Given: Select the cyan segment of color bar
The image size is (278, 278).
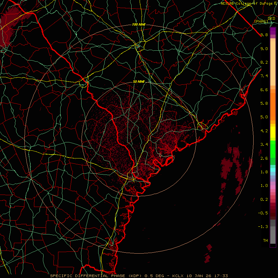Looking at the screenshot, I should click(273, 170).
